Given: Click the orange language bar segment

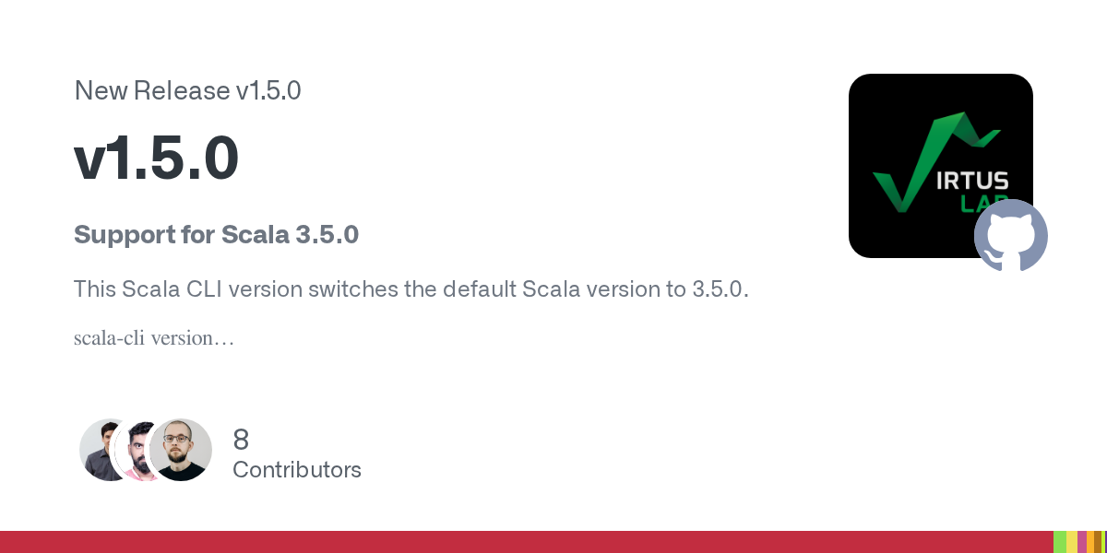Looking at the screenshot, I should 1090,542.
